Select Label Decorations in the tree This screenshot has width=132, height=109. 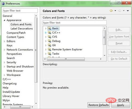(22, 29)
